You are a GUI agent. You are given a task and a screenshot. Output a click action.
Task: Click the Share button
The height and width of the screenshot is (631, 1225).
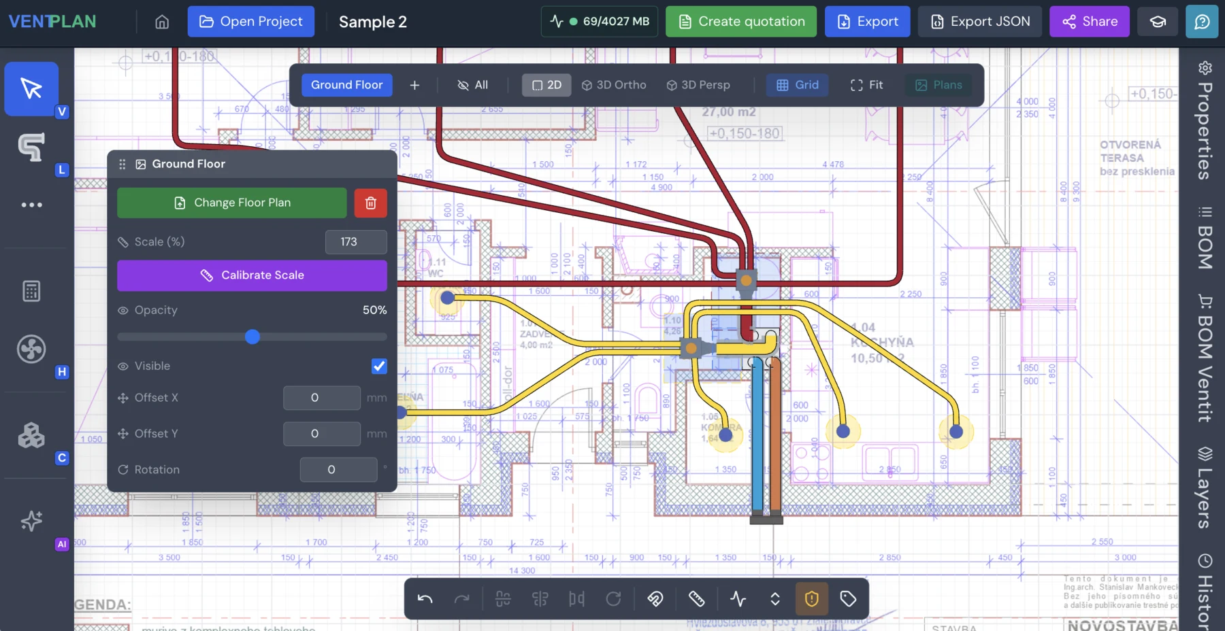click(x=1090, y=22)
